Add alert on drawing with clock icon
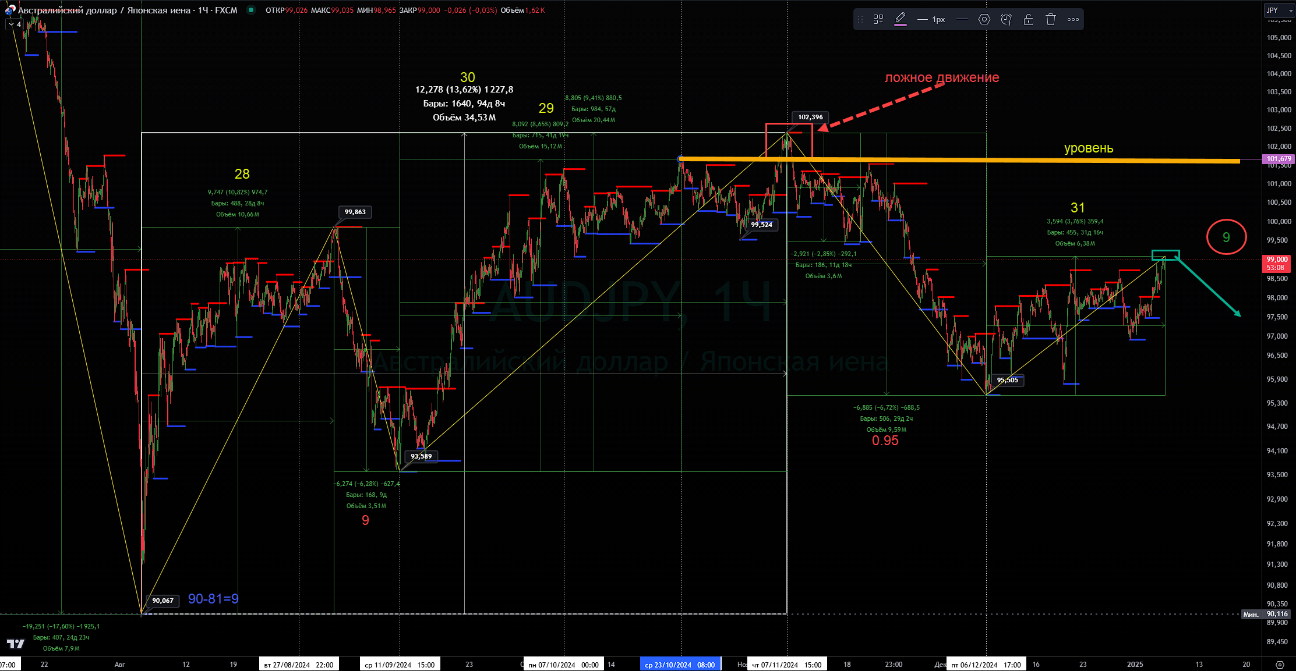 [x=1006, y=19]
